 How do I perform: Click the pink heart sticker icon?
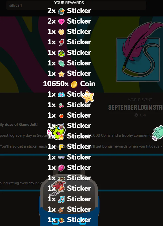point(61,22)
